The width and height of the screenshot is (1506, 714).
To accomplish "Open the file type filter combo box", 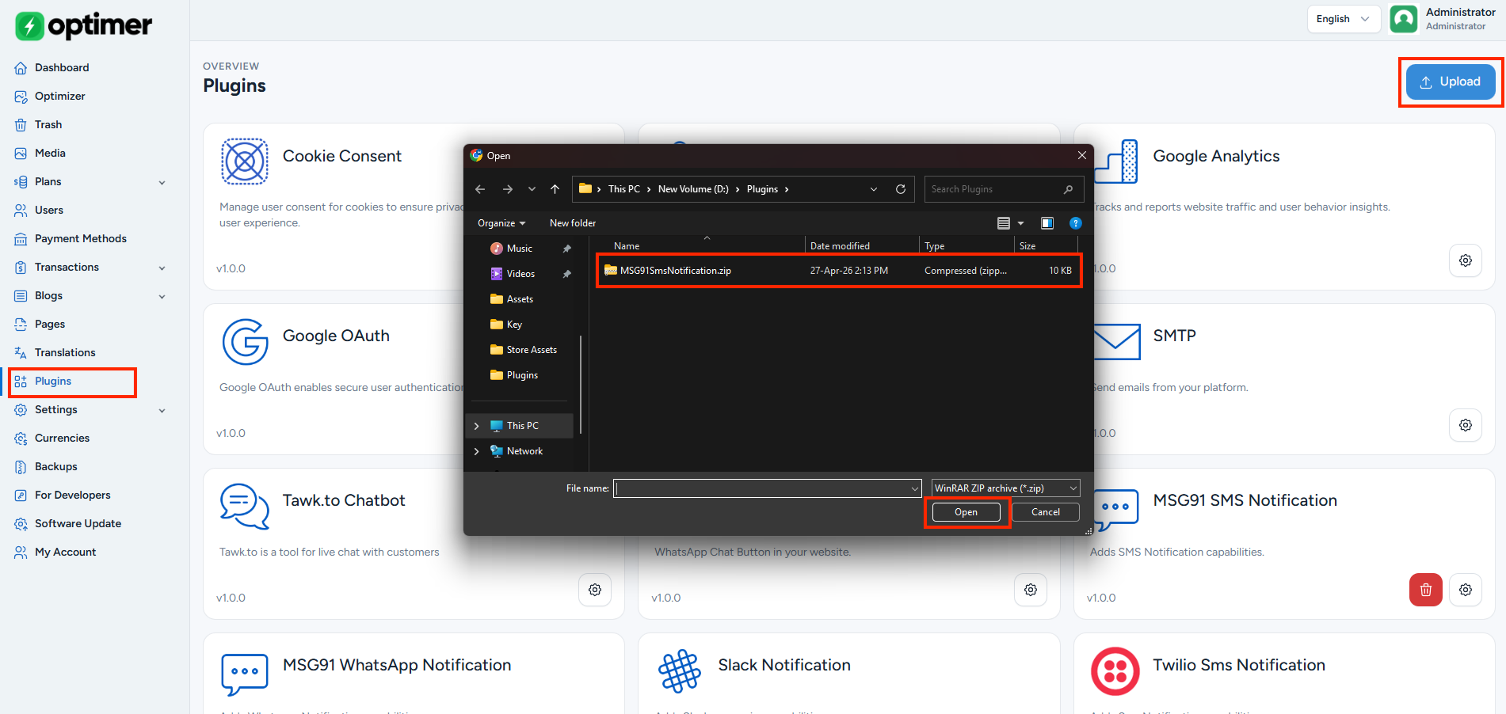I will coord(1005,488).
